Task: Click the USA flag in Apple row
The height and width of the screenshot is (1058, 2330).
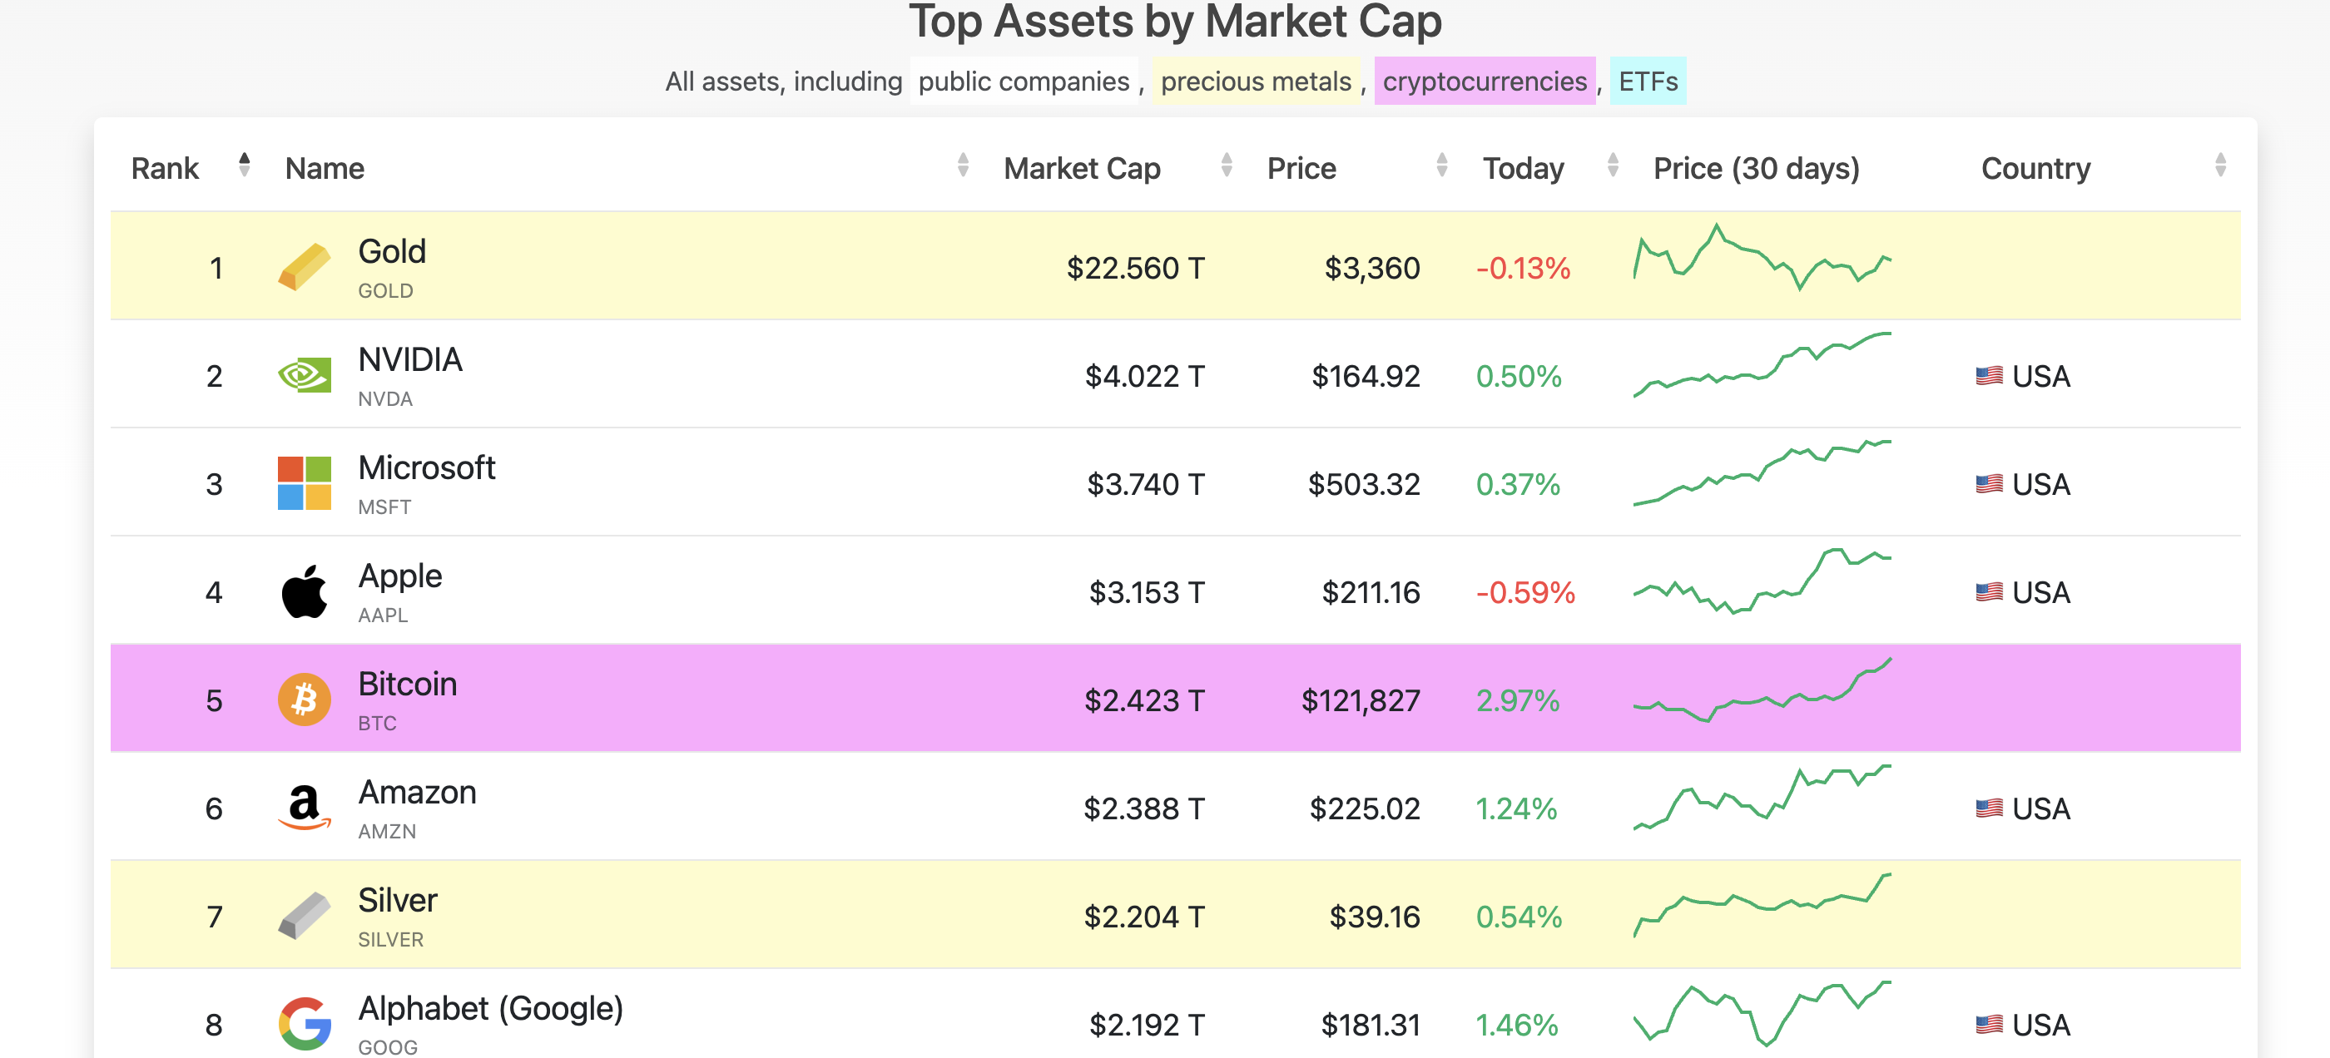Action: (1989, 592)
